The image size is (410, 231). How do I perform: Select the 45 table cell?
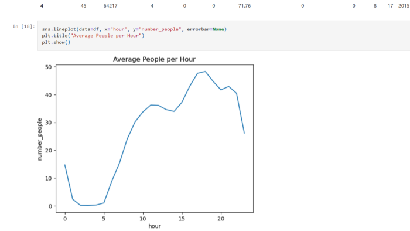[83, 6]
